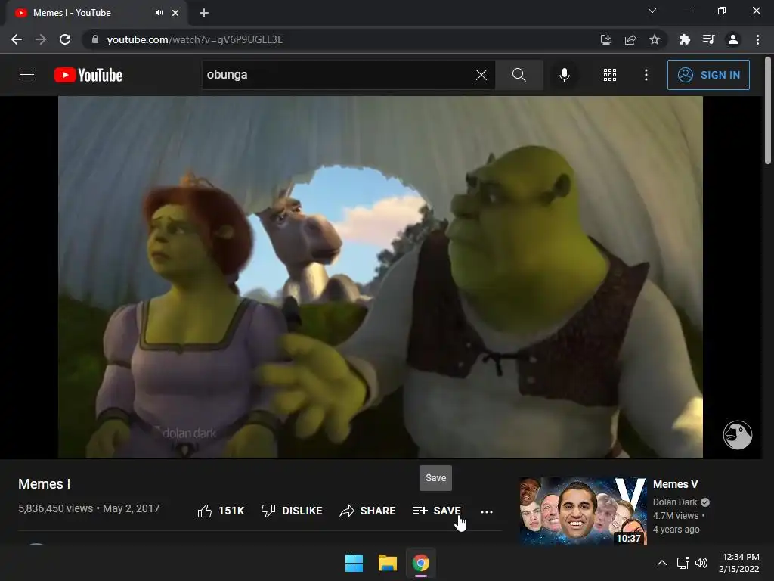Go back in browser history
774x581 pixels.
pos(17,39)
